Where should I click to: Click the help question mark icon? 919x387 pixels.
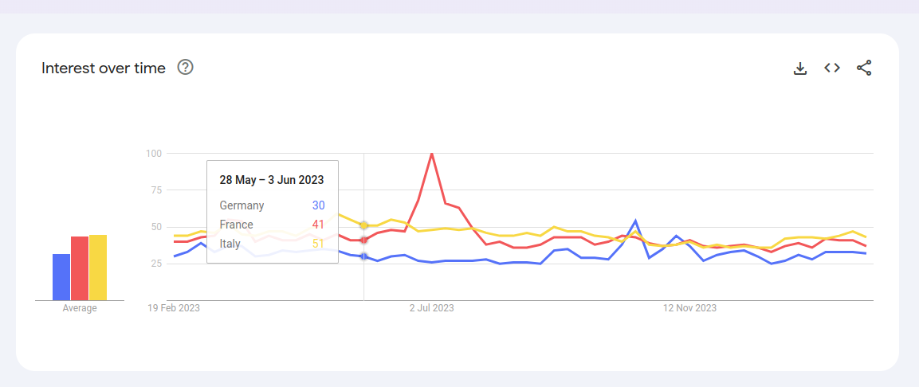(186, 68)
